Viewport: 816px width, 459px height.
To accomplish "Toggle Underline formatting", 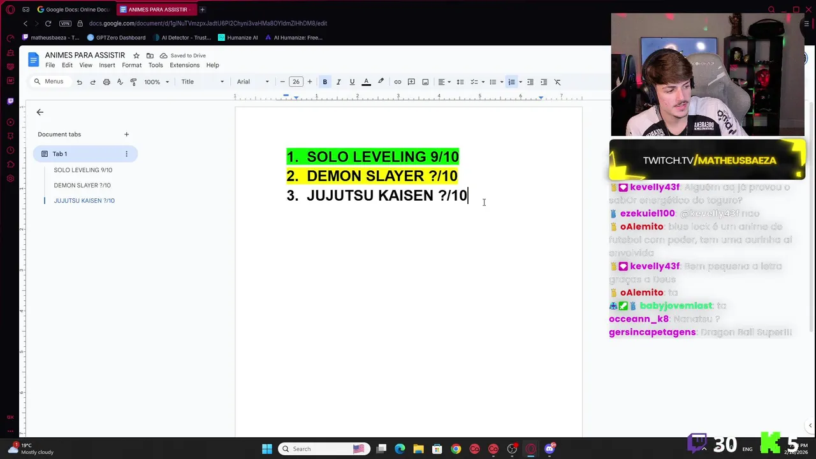I will pyautogui.click(x=352, y=82).
